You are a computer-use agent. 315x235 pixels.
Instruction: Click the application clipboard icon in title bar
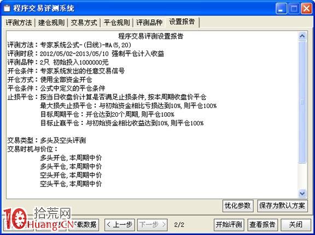click(x=7, y=8)
